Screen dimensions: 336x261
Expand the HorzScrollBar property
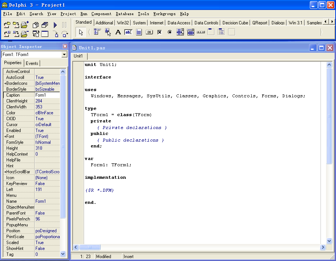(x=5, y=172)
